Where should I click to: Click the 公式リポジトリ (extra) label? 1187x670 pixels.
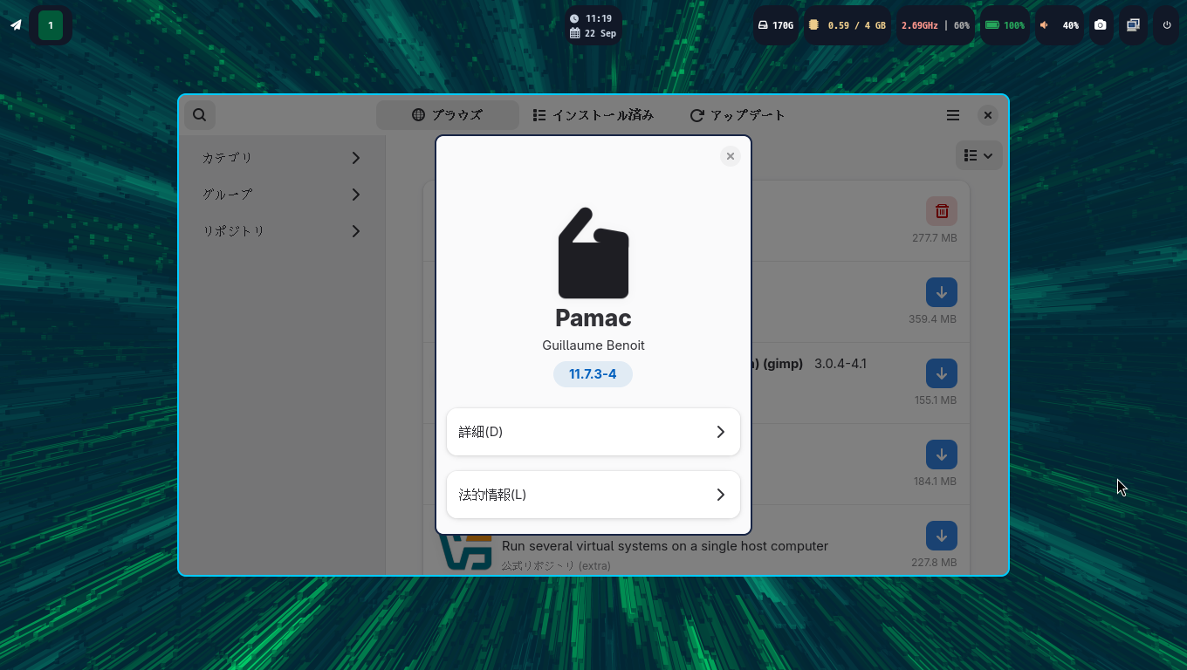[556, 566]
